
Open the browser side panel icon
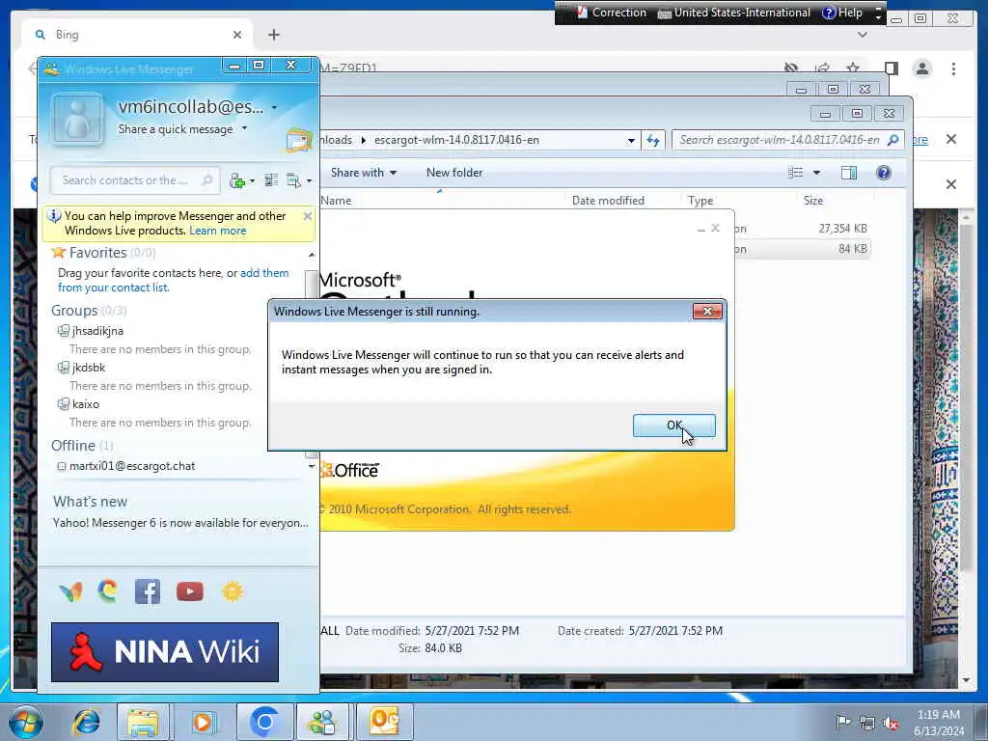point(891,69)
